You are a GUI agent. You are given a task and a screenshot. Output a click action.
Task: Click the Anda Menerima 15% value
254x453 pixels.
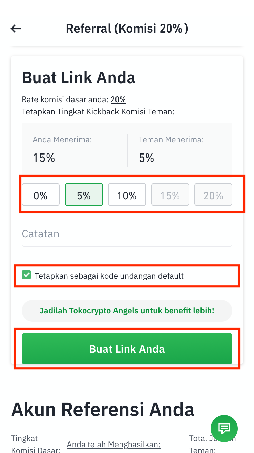click(44, 158)
